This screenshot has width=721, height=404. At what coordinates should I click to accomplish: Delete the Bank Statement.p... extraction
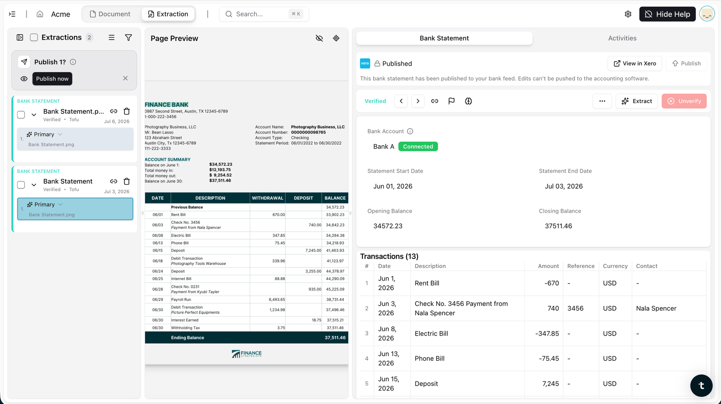pos(127,111)
